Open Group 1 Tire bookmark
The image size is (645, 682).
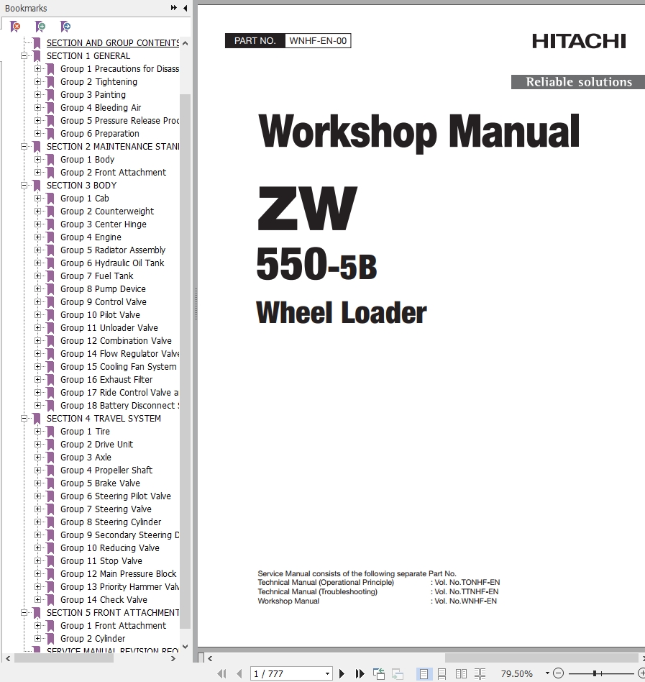click(85, 432)
